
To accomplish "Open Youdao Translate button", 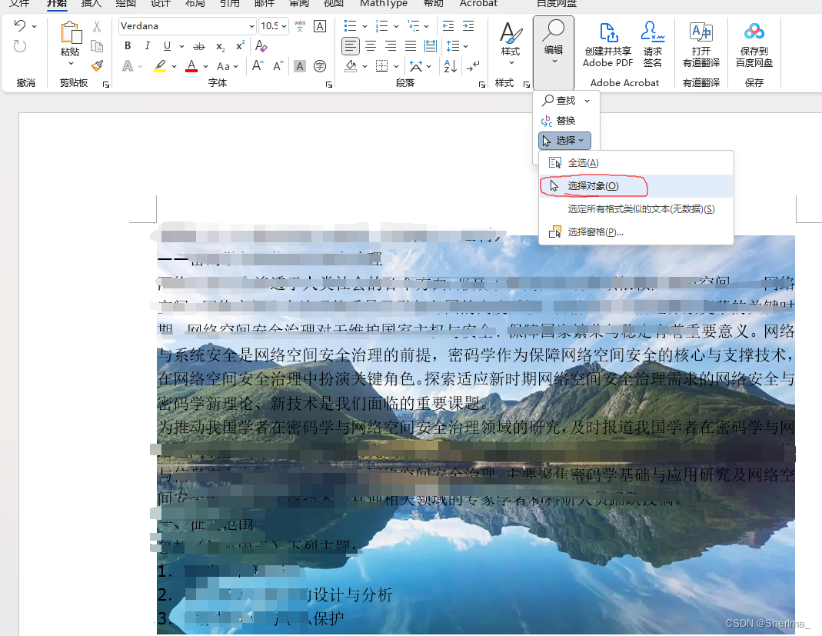I will tap(701, 45).
